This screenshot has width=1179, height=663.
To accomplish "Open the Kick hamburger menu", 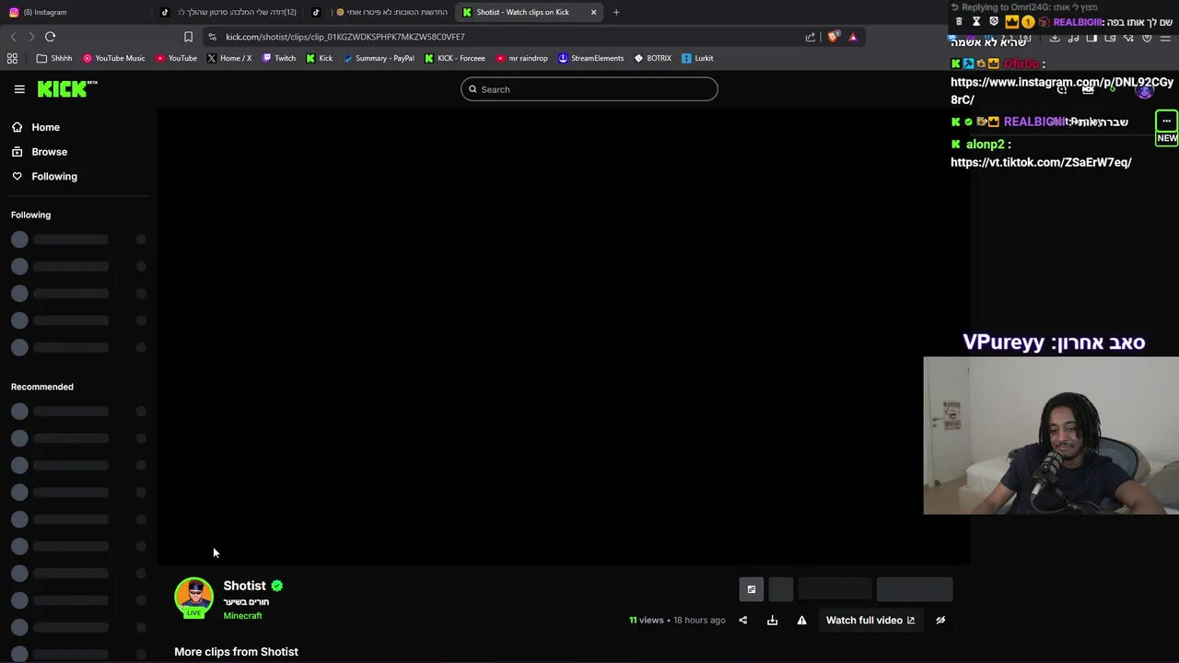I will [x=19, y=89].
